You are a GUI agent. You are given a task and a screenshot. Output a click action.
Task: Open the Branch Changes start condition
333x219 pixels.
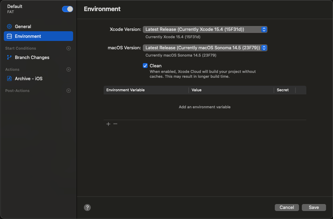click(x=38, y=57)
